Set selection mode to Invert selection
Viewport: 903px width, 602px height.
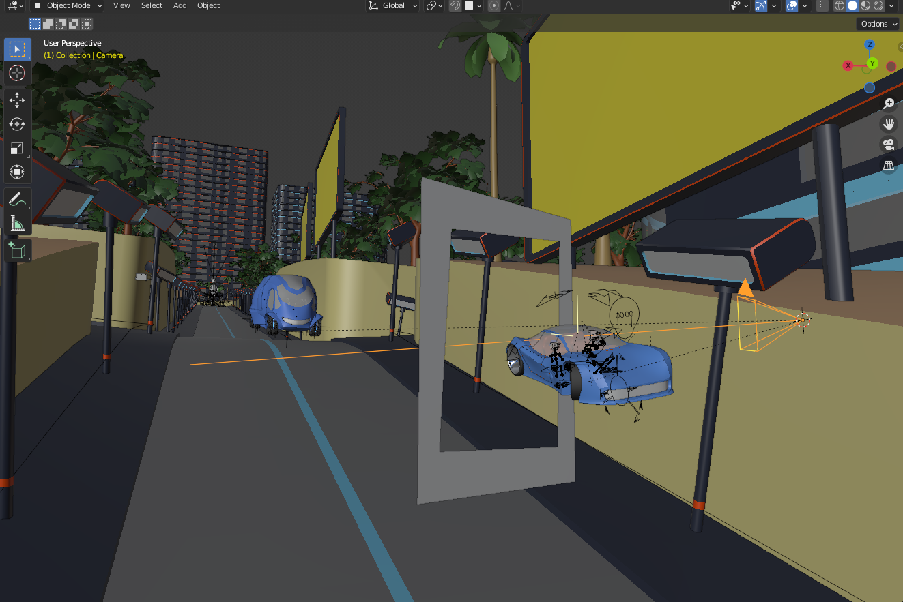[x=74, y=24]
